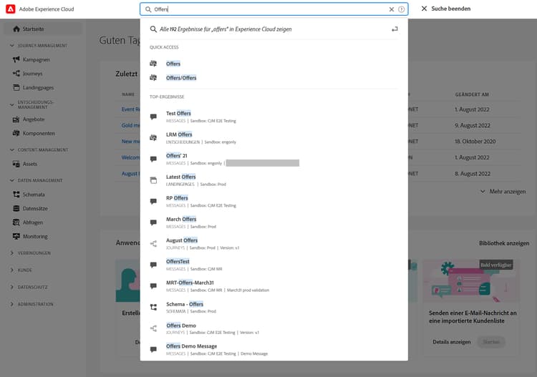The width and height of the screenshot is (537, 377).
Task: Click the Schemata sidebar icon
Action: [x=16, y=195]
